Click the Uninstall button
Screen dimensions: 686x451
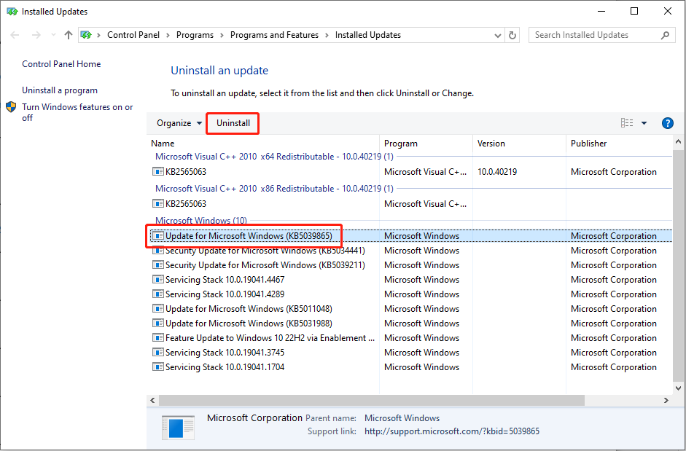click(x=233, y=123)
